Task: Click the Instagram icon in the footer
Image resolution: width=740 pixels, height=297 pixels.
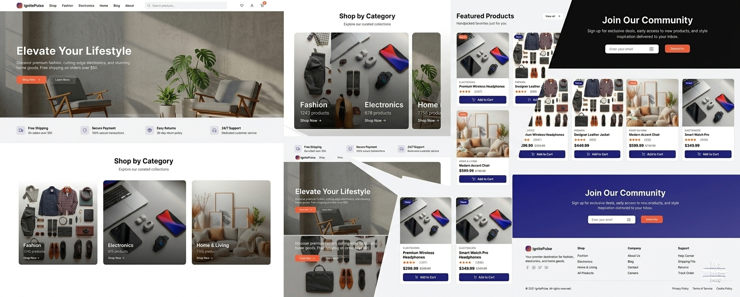Action: point(534,268)
